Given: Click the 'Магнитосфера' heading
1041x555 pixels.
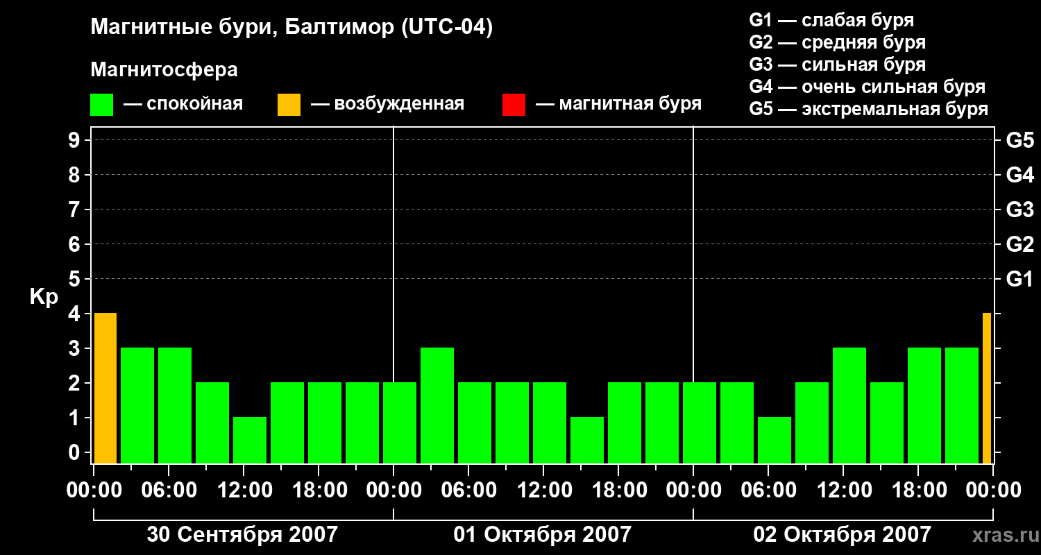Looking at the screenshot, I should point(164,70).
